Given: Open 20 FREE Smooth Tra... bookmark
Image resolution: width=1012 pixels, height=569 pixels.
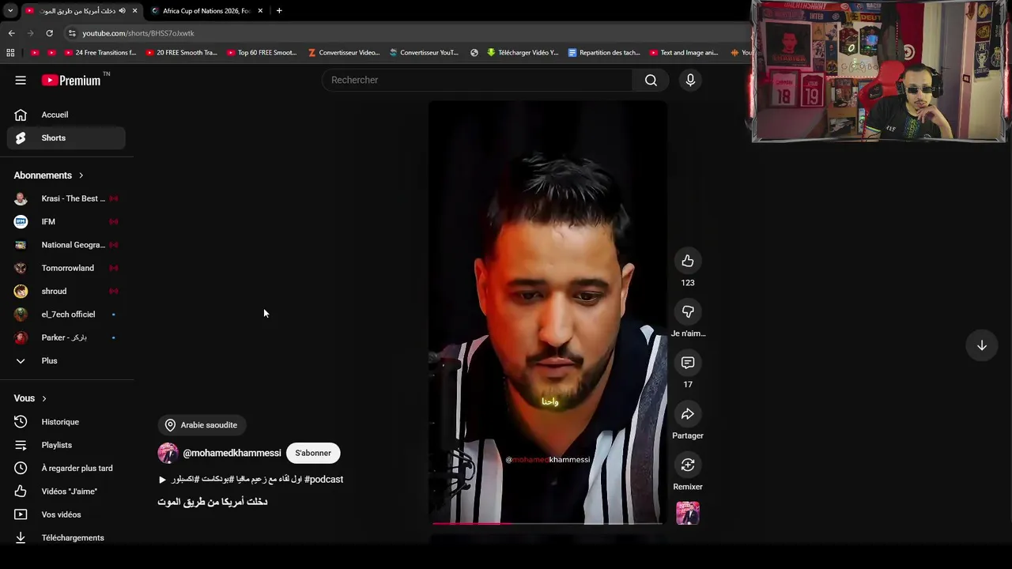Looking at the screenshot, I should 181,53.
